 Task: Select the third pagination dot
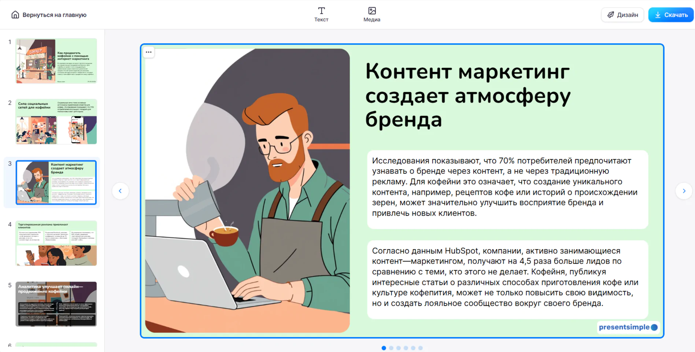pos(398,348)
